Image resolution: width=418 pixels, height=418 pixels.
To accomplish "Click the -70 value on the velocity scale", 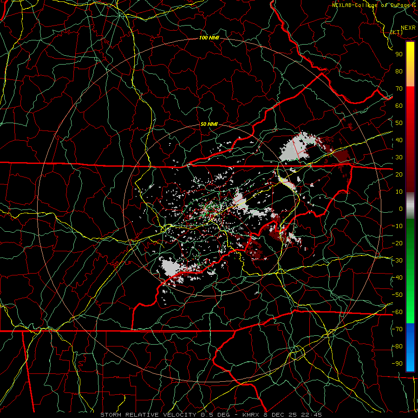I will click(x=397, y=329).
